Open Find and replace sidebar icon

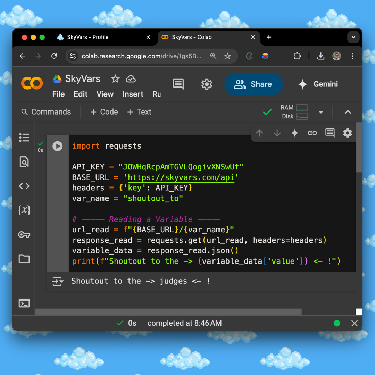(24, 162)
